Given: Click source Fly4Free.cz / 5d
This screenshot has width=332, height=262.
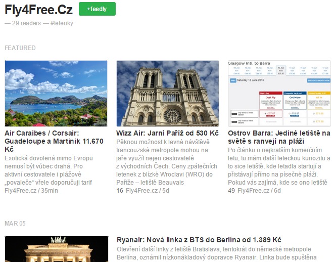Looking at the screenshot, I should point(148,191).
